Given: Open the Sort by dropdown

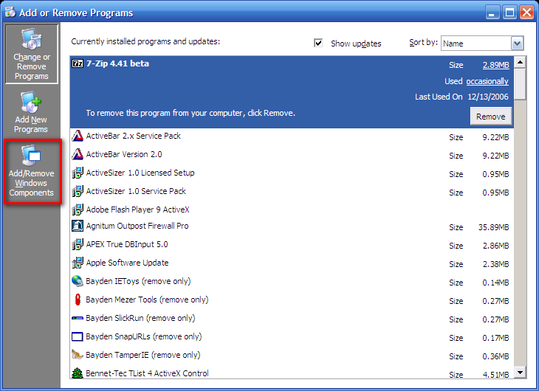Looking at the screenshot, I should (517, 44).
